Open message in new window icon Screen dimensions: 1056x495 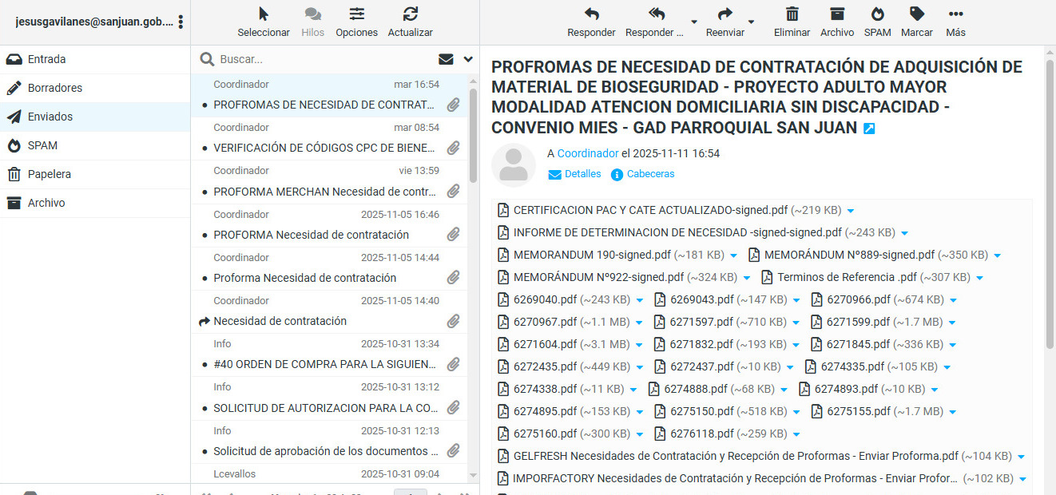click(x=869, y=129)
